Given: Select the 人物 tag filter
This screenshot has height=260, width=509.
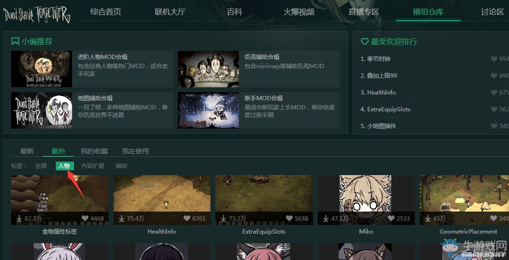Looking at the screenshot, I should (x=64, y=166).
